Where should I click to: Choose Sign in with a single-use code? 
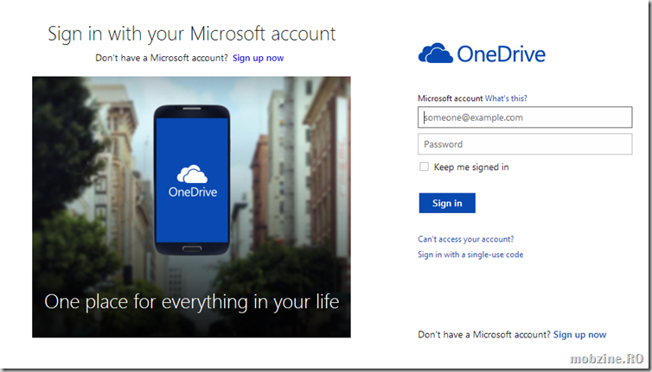click(470, 255)
